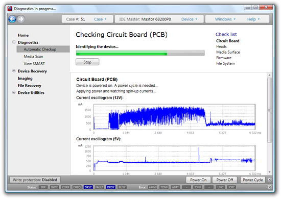
Task: Click the Write protection: Disabled button
Action: (x=35, y=180)
